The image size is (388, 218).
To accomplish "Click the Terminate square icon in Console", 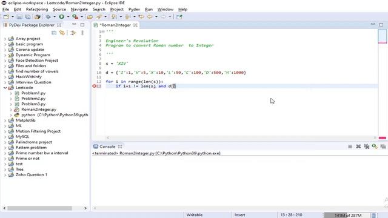I will 350,147.
